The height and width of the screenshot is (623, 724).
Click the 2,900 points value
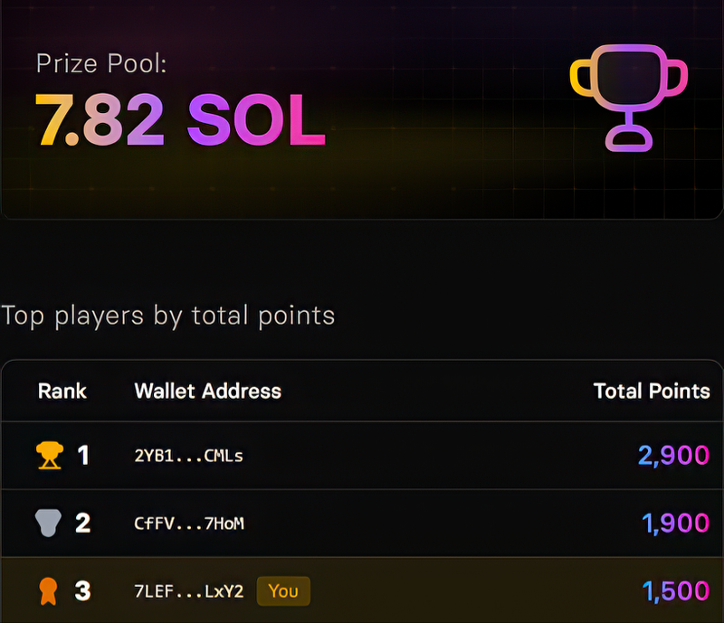pyautogui.click(x=673, y=455)
